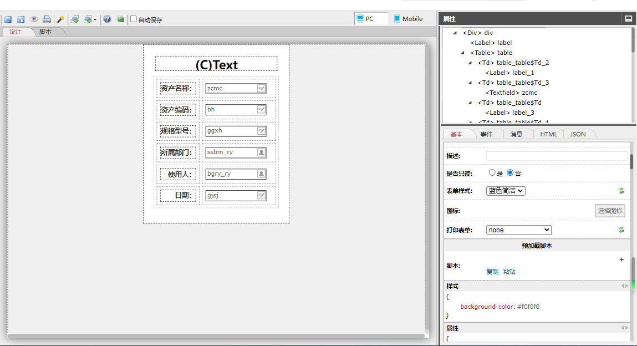The image size is (637, 346).
Task: Add a preload script with the plus icon
Action: [x=621, y=259]
